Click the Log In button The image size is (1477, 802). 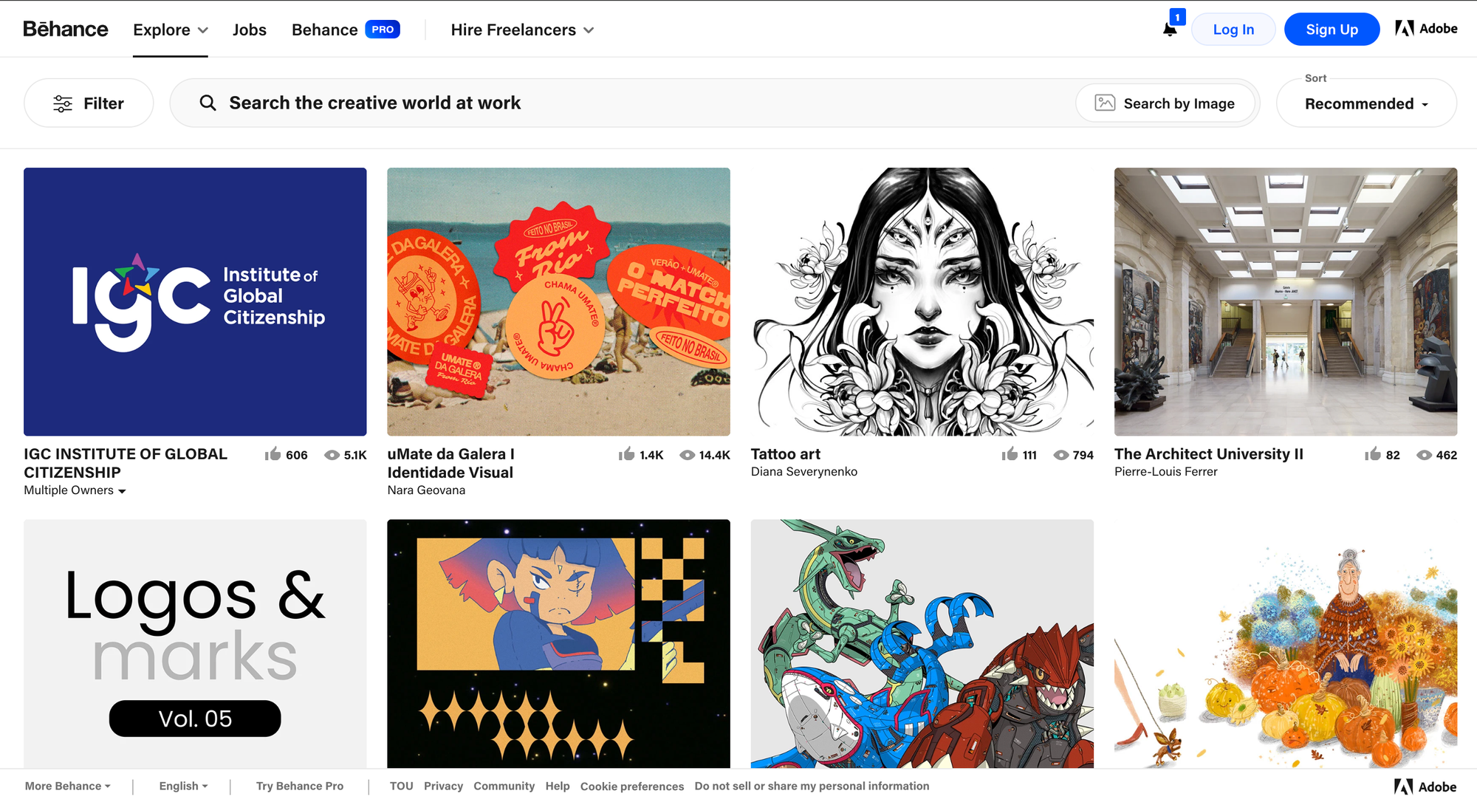pyautogui.click(x=1233, y=30)
